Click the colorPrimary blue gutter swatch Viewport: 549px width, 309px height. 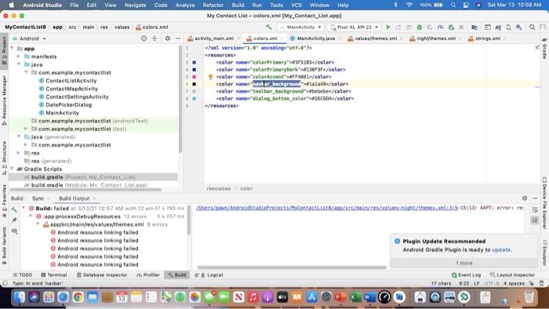click(195, 62)
